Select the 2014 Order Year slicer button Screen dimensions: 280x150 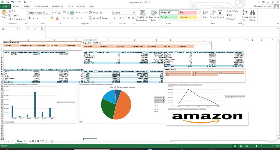[205, 73]
